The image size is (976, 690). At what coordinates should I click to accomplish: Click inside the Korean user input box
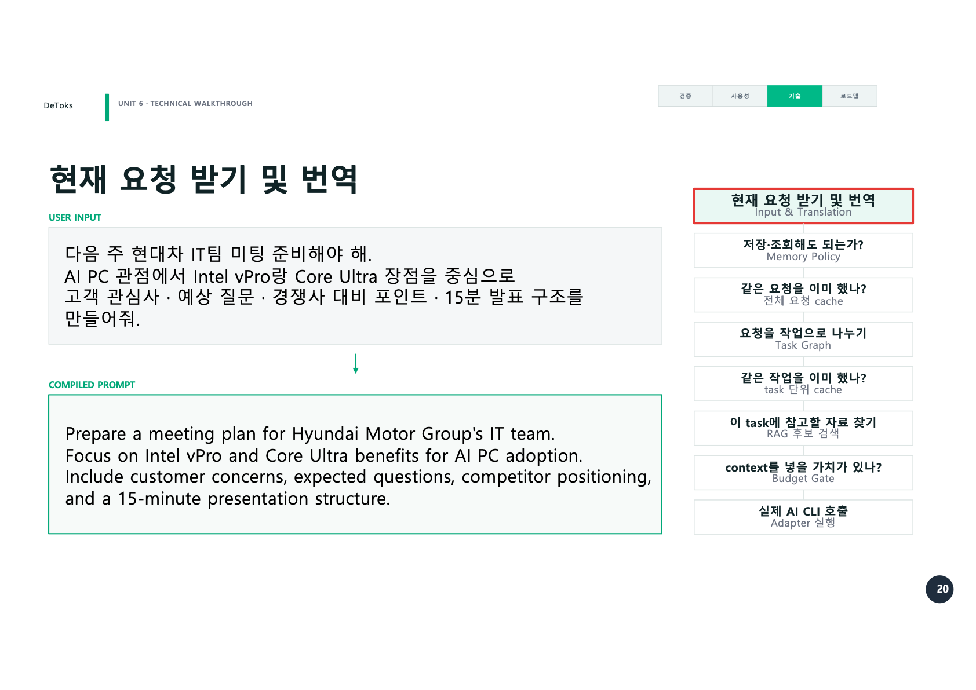point(355,286)
